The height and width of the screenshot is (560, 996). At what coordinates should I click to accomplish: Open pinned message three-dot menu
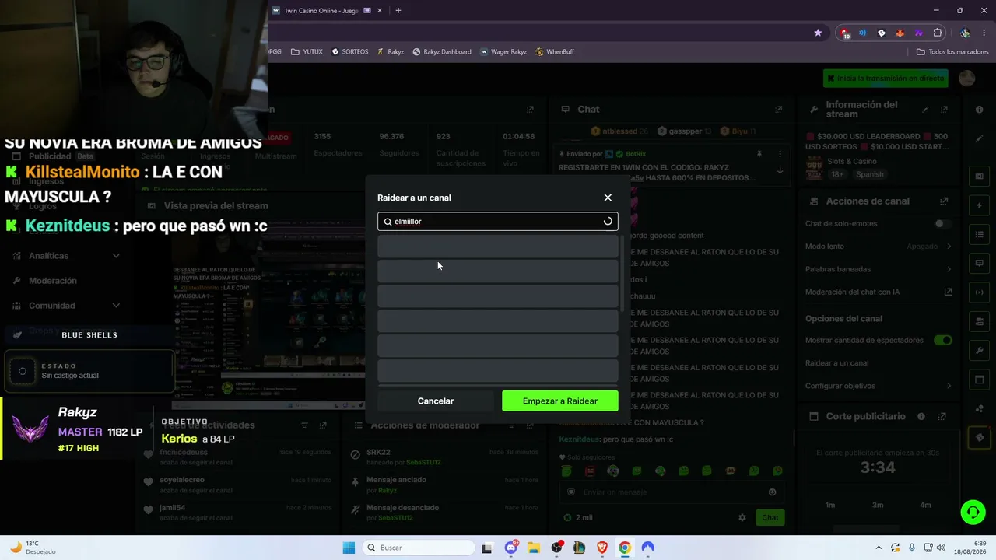pos(780,154)
